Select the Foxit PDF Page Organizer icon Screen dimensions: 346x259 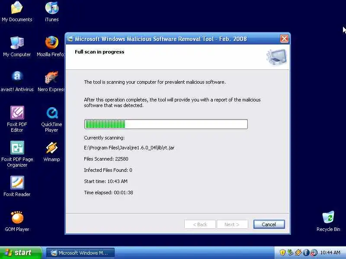[17, 154]
